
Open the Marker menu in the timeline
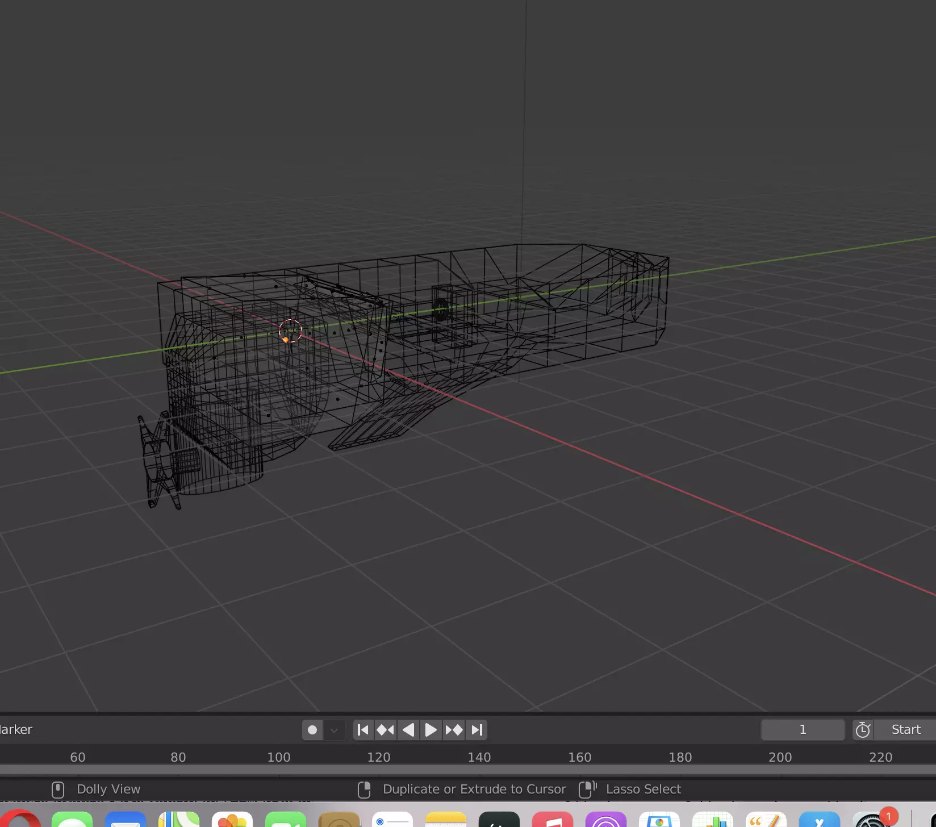pyautogui.click(x=16, y=729)
